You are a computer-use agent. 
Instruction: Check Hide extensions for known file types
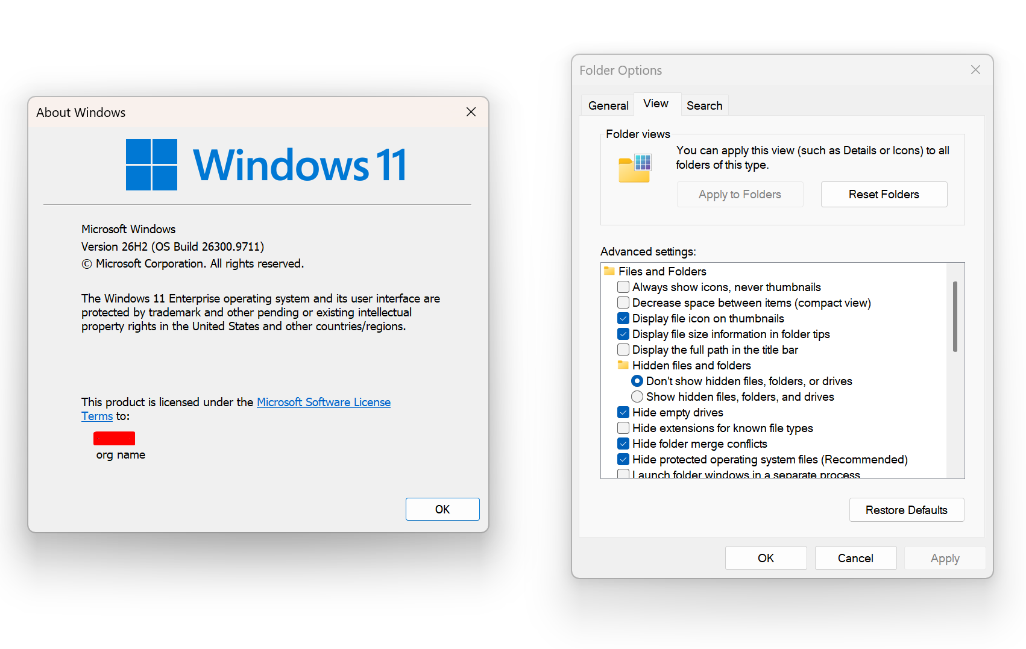click(623, 428)
